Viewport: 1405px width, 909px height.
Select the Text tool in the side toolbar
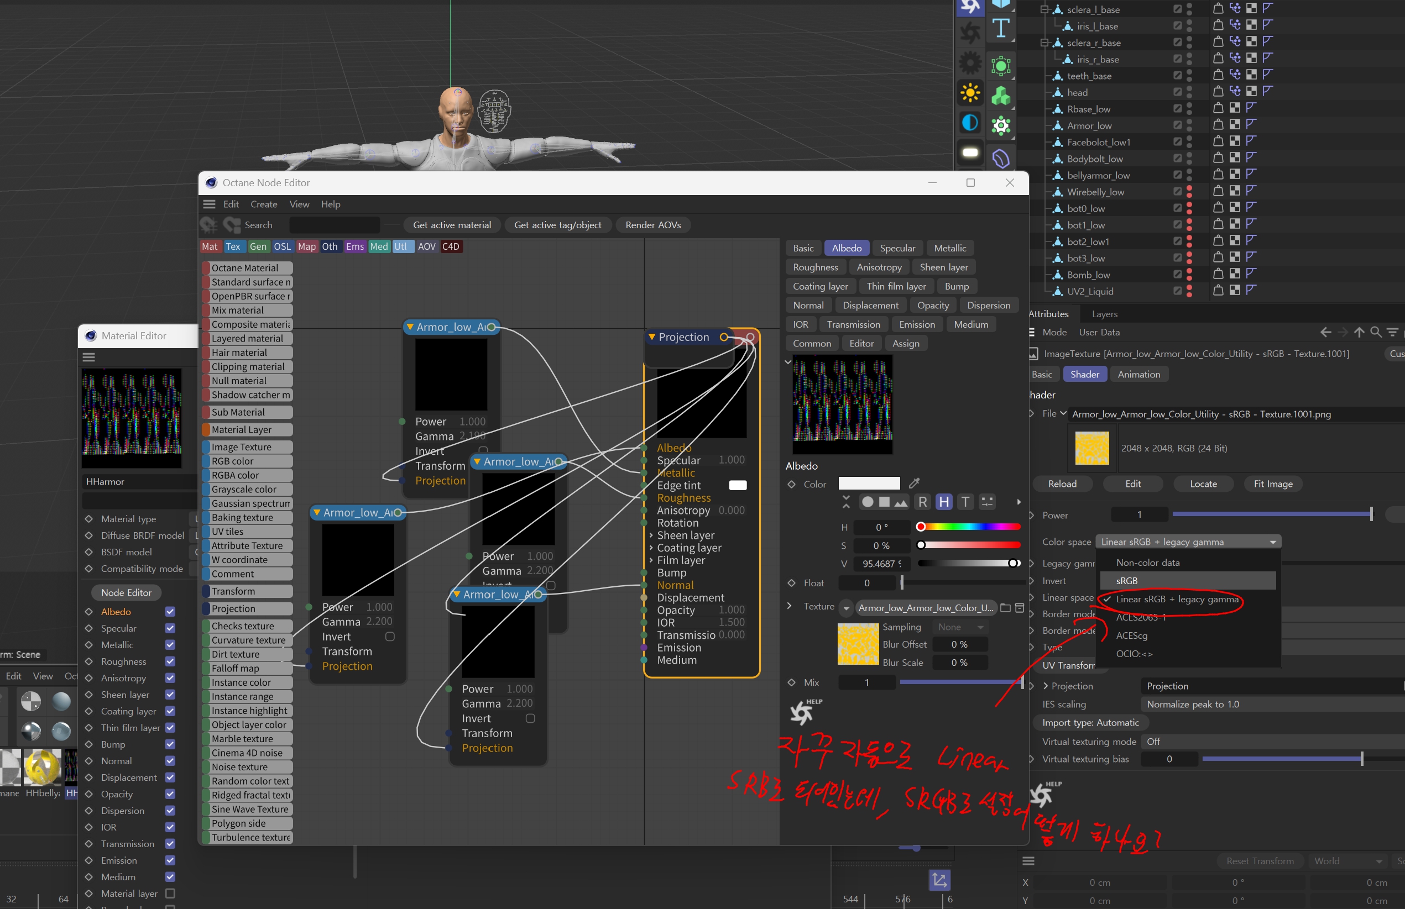point(1001,28)
